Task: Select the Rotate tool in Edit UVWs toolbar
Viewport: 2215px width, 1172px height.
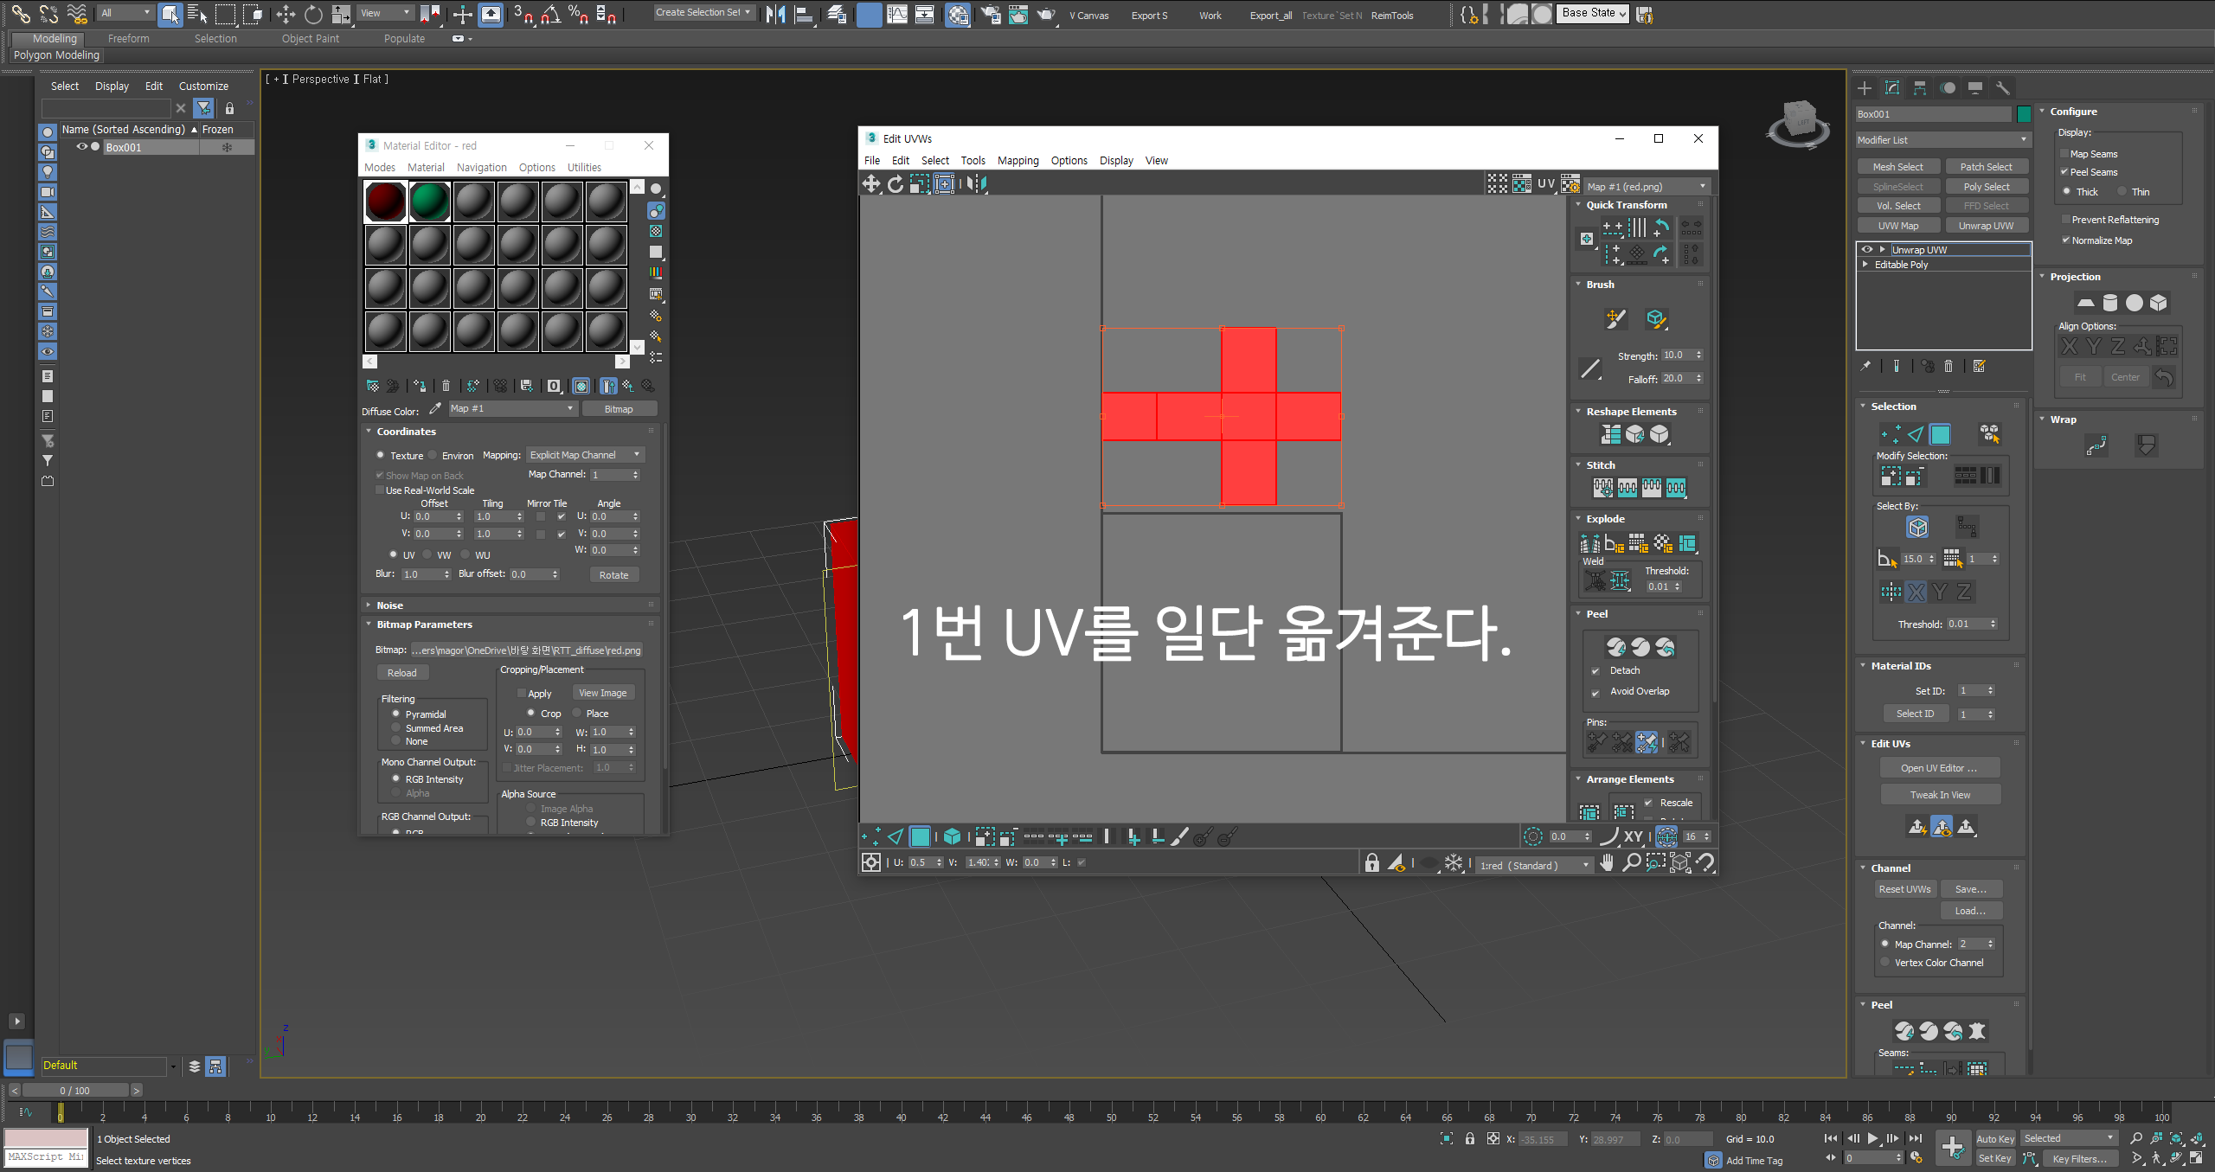Action: (x=896, y=183)
